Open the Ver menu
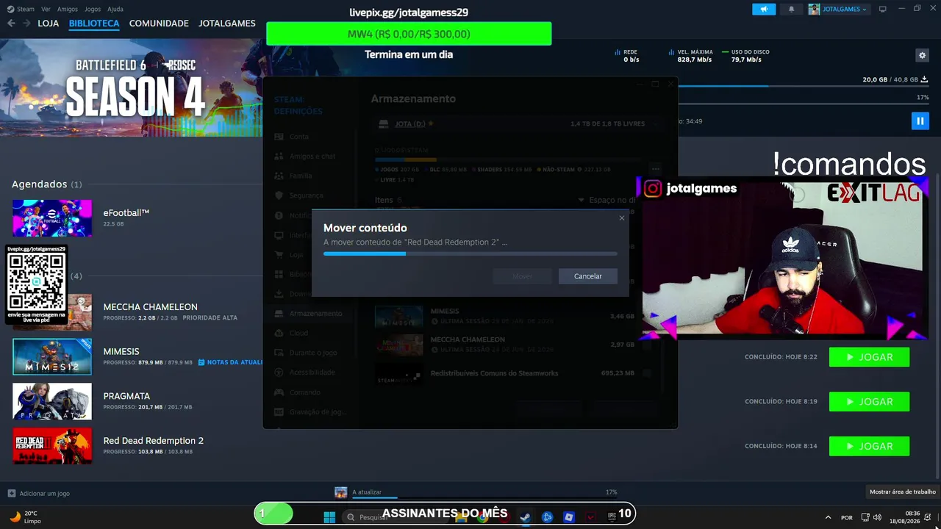 [x=46, y=9]
